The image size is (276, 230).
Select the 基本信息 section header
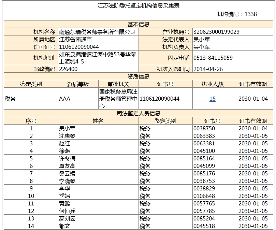tap(139, 24)
